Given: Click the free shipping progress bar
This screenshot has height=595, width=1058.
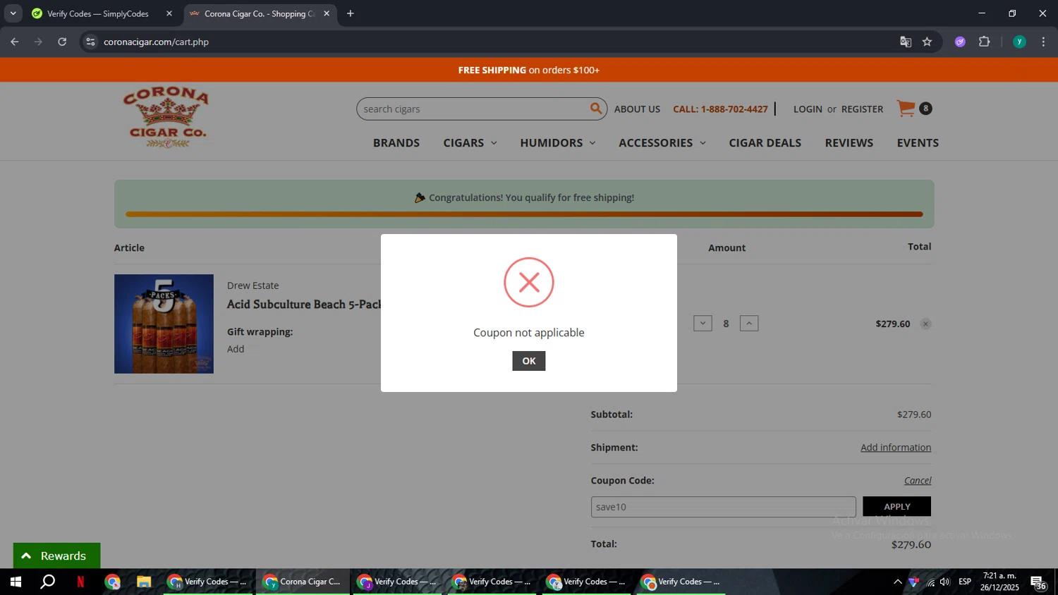Looking at the screenshot, I should [524, 214].
